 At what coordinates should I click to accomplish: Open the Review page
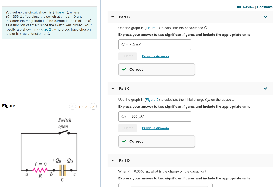[x=248, y=7]
